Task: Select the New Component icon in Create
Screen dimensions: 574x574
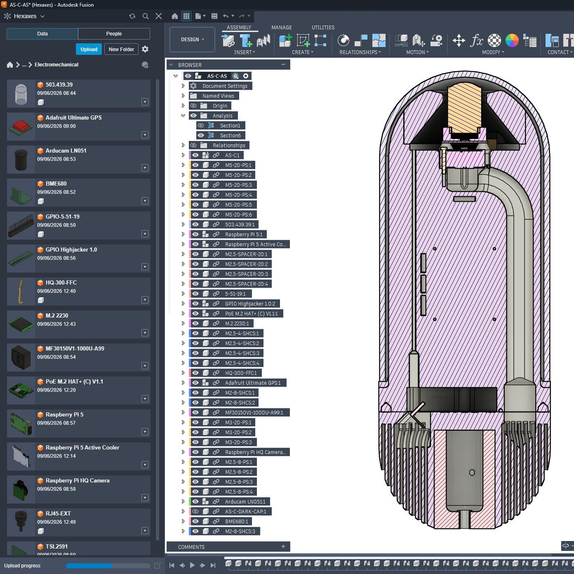Action: [x=285, y=40]
